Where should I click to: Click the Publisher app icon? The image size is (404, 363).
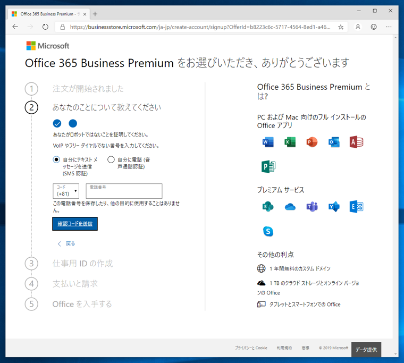point(268,166)
